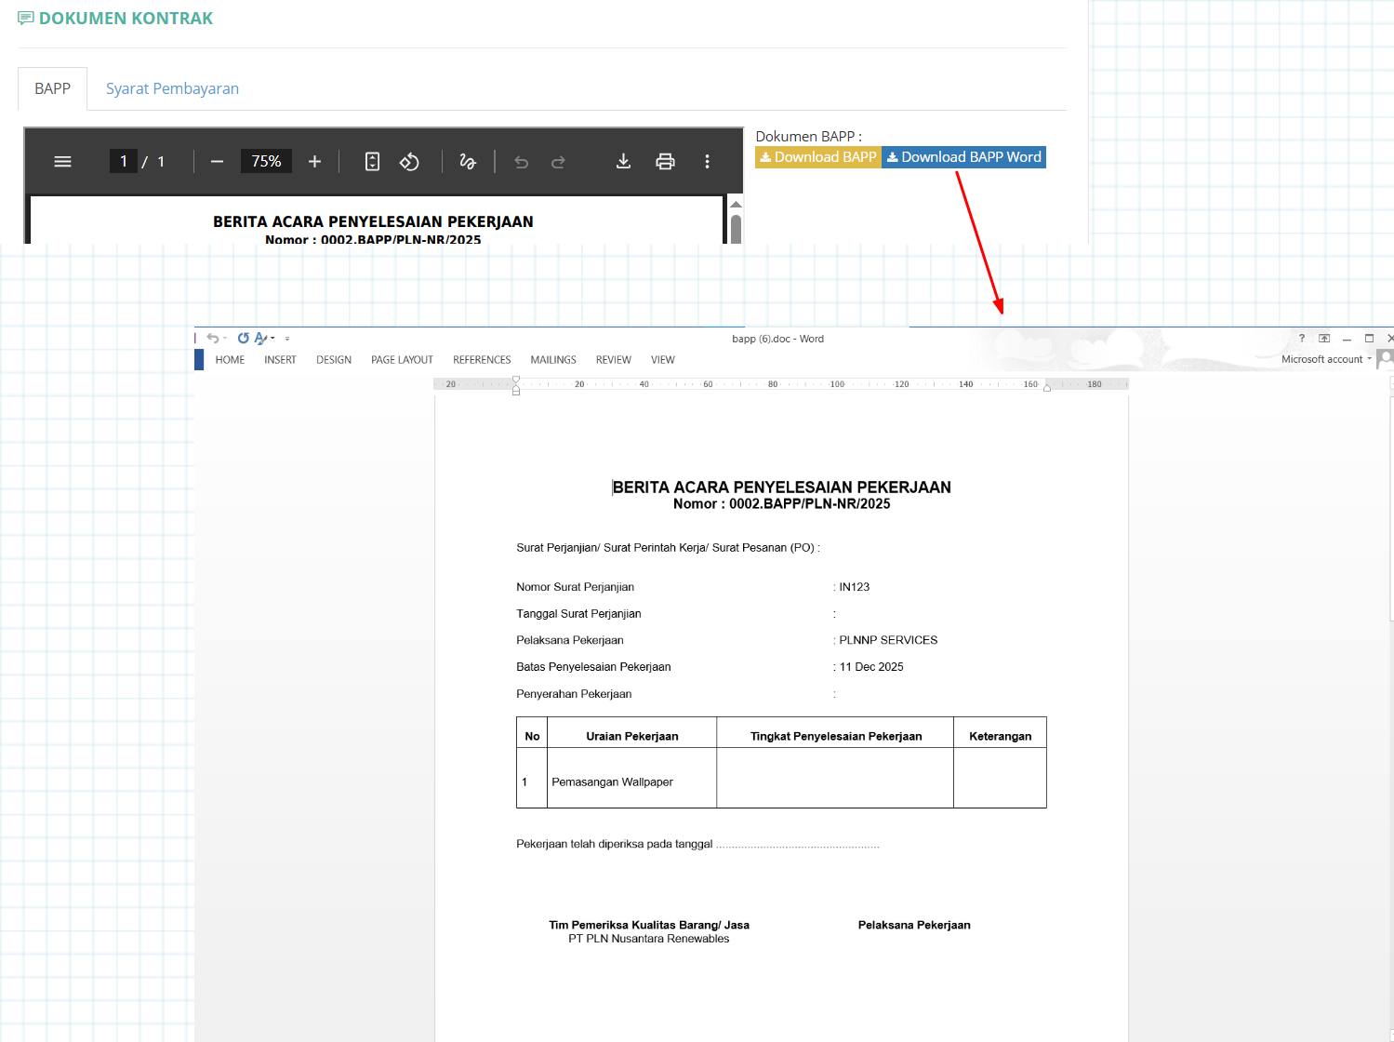Click the PDF scrollbar up arrow
This screenshot has height=1042, width=1394.
[x=736, y=205]
